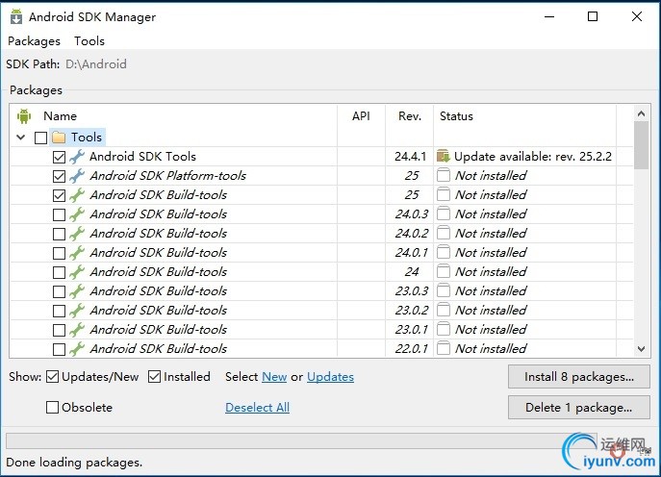Viewport: 661px width, 477px height.
Task: Click the Tools folder icon
Action: (59, 138)
